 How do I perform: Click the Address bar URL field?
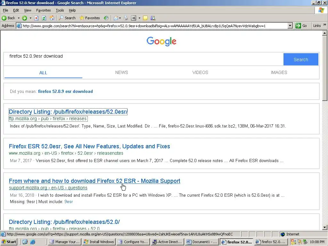[x=154, y=26]
